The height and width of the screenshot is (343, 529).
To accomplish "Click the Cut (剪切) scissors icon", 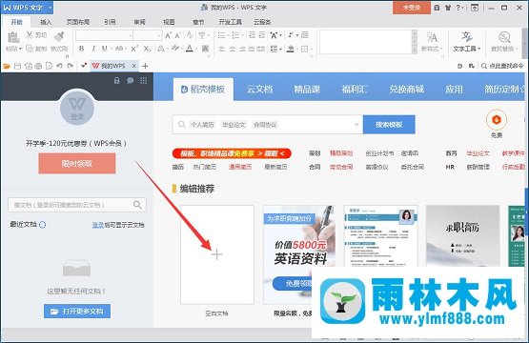I will pyautogui.click(x=30, y=34).
